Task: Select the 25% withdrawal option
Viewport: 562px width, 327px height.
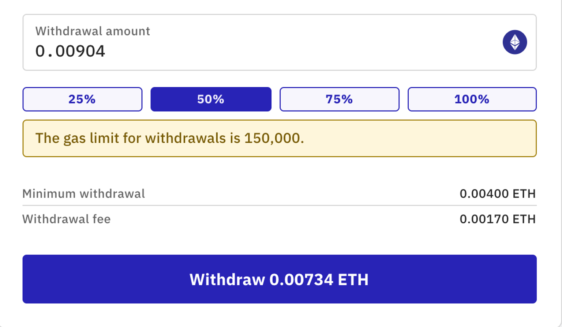Action: point(82,99)
